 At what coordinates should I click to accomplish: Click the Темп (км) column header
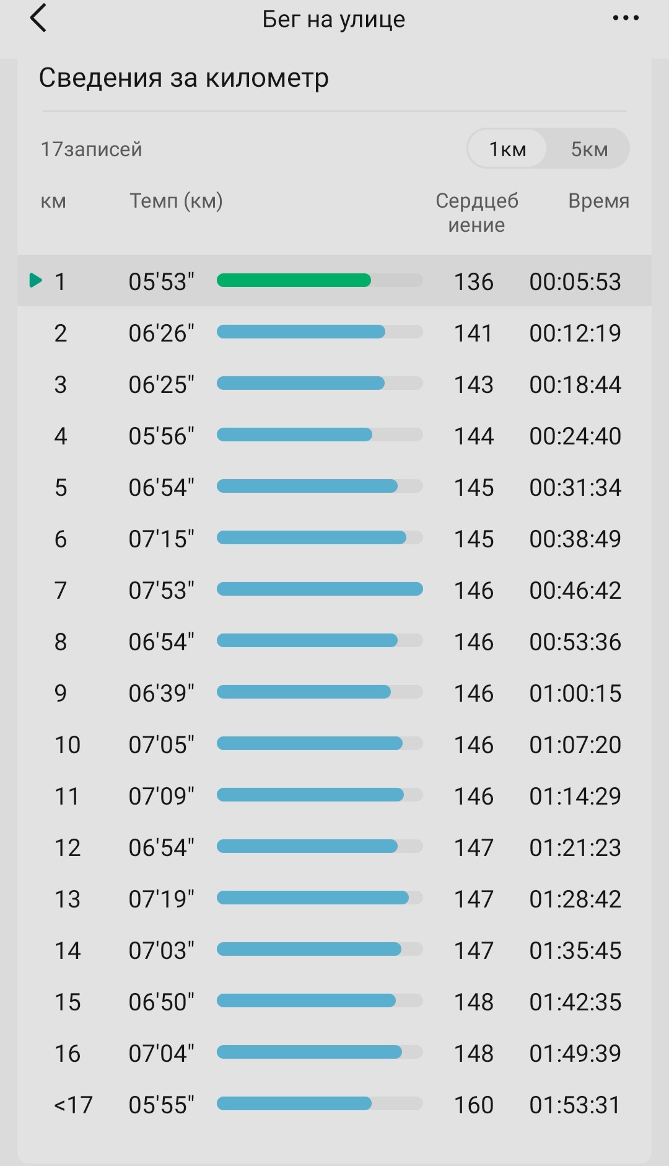point(176,201)
